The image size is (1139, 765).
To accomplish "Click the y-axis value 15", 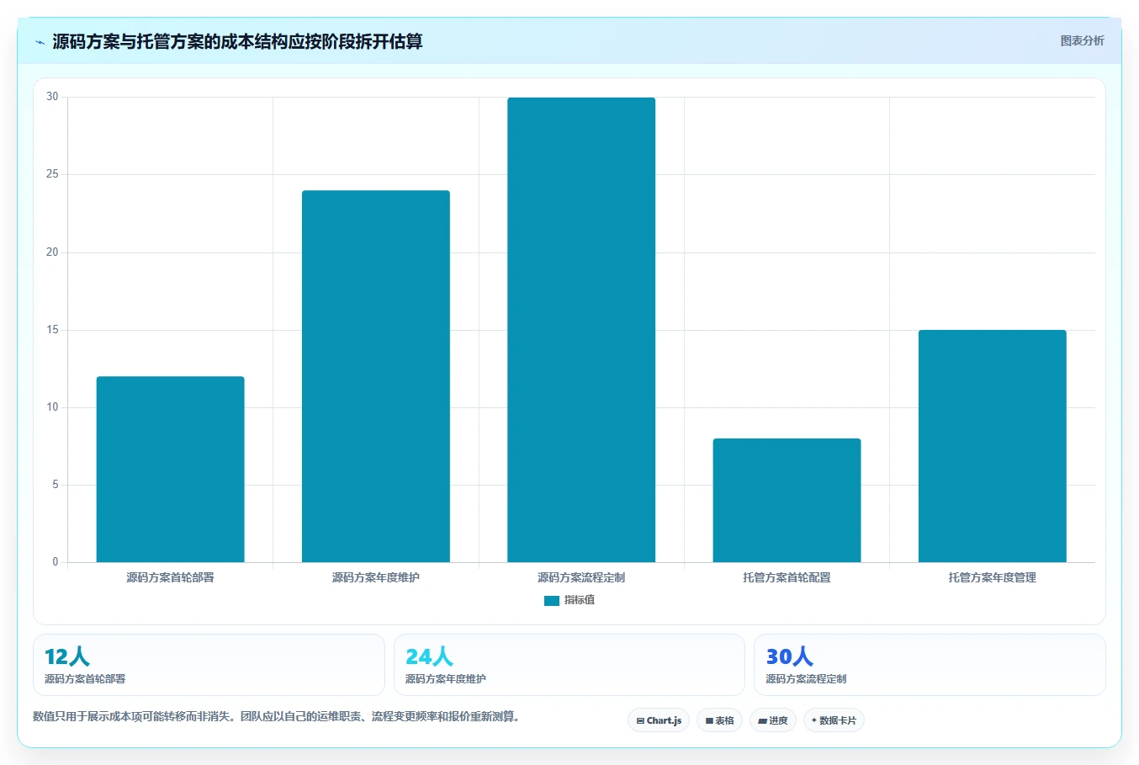I will point(52,330).
